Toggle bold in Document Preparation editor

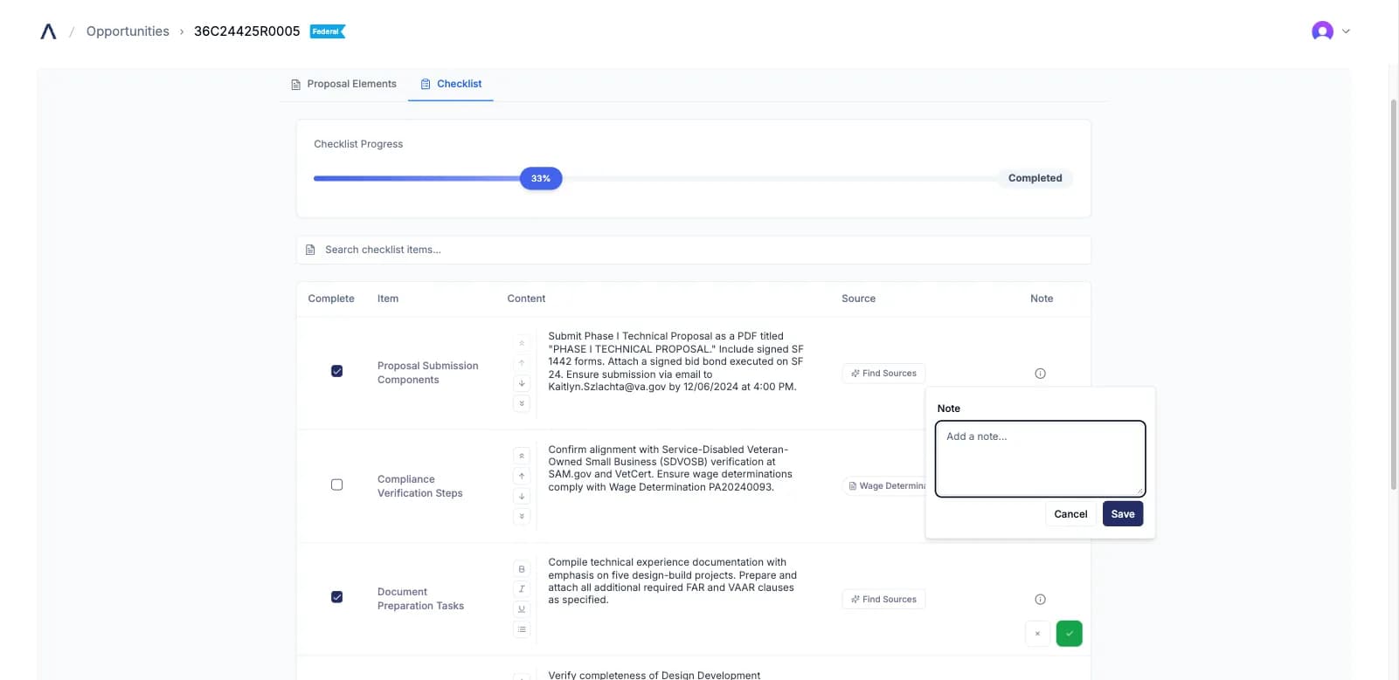(x=522, y=569)
